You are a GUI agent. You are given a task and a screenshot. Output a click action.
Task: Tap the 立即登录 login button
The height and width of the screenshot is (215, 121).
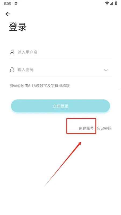(x=60, y=106)
